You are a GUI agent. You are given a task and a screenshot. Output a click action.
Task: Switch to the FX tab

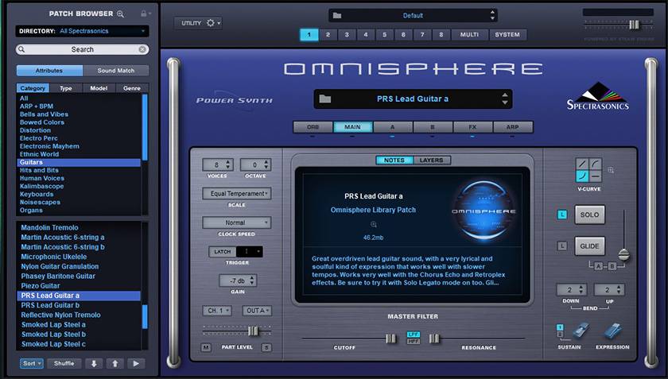[x=472, y=127]
